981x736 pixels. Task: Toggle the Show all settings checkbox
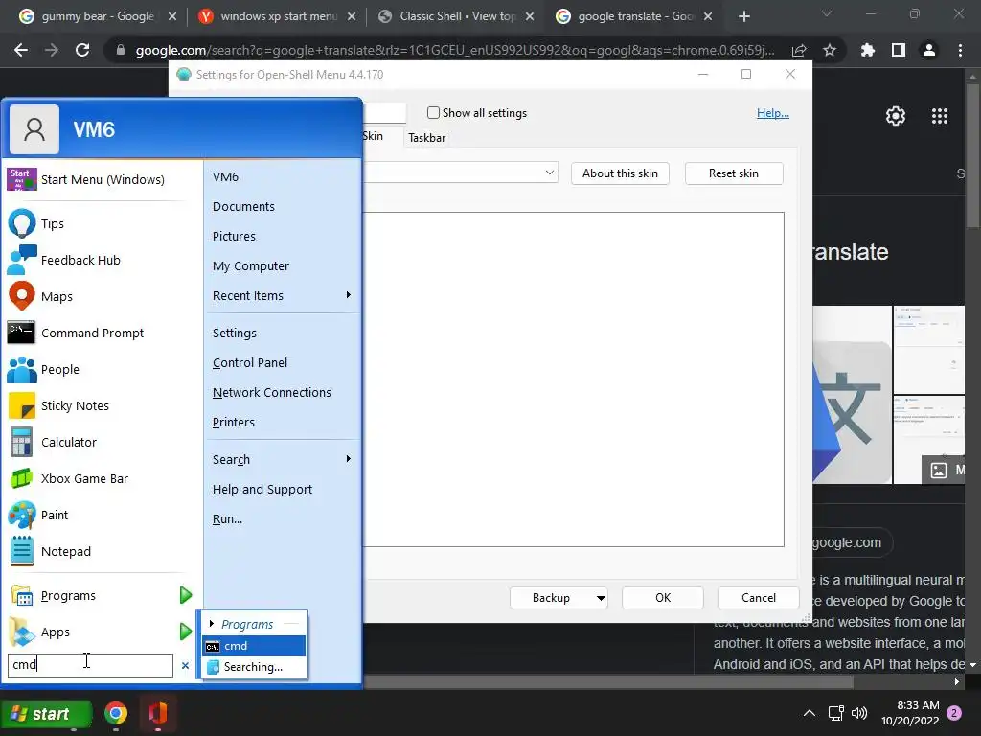[x=433, y=113]
